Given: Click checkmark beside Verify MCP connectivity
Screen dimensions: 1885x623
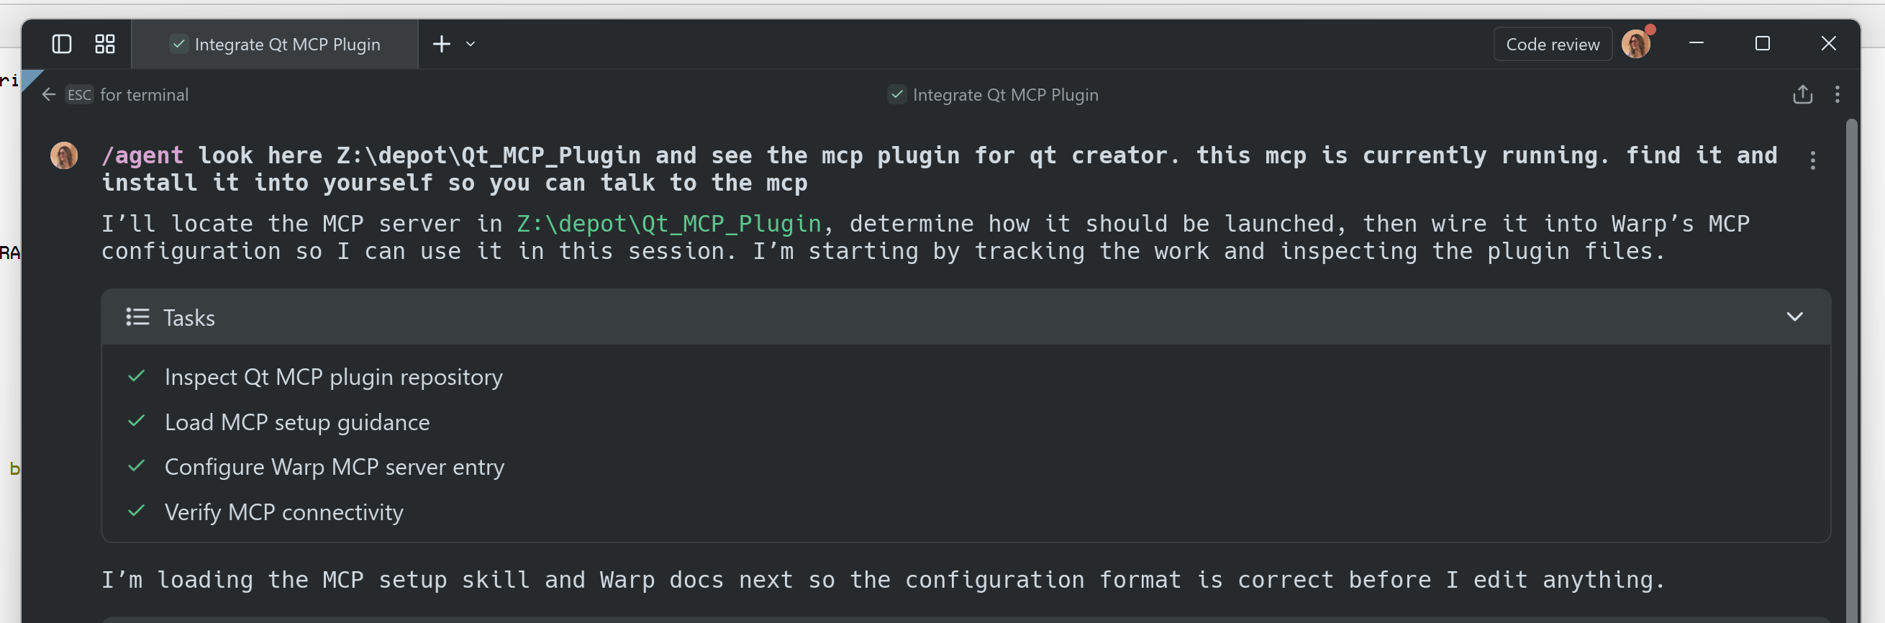Looking at the screenshot, I should [137, 511].
